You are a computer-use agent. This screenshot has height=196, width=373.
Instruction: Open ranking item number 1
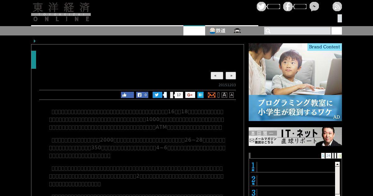[x=293, y=167]
